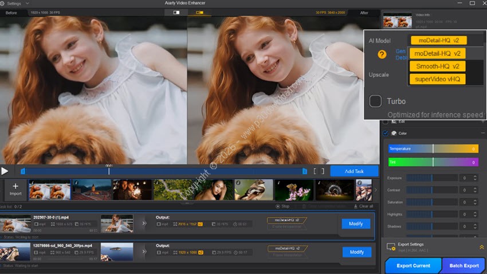Select the bird video thumbnail in the filmstrip
The height and width of the screenshot is (274, 487).
[253, 190]
